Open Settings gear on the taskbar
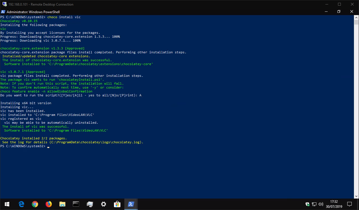The width and height of the screenshot is (359, 210). (103, 204)
